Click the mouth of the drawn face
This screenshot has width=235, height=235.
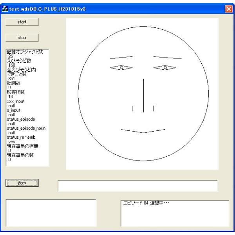(143, 130)
